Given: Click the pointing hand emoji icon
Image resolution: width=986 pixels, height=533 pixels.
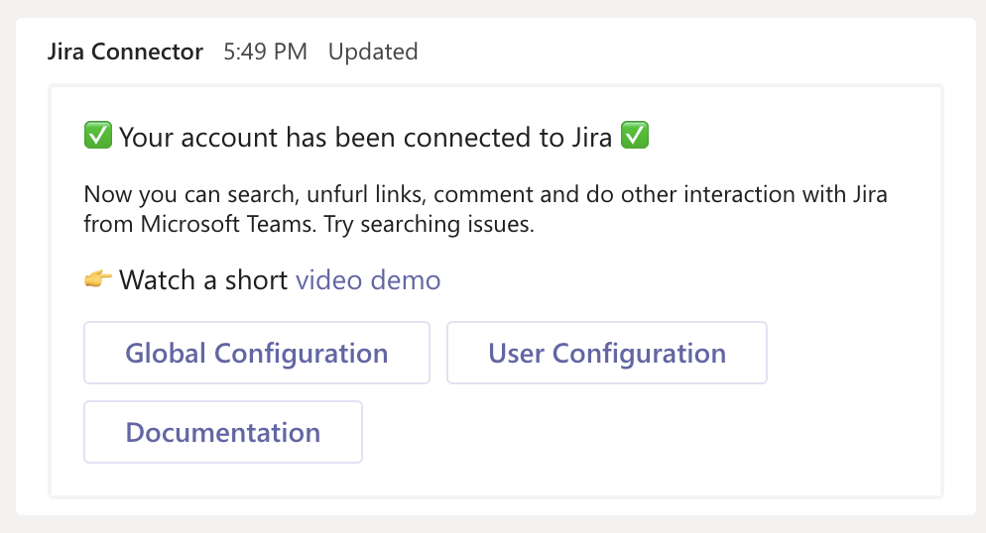Looking at the screenshot, I should [x=98, y=280].
